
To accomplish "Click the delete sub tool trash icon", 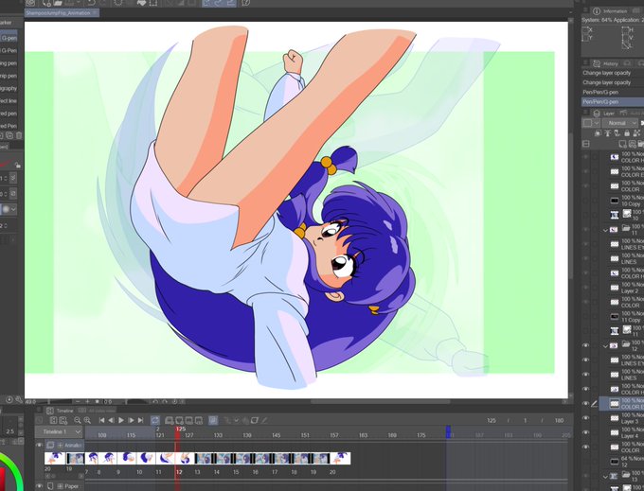I will [x=19, y=135].
